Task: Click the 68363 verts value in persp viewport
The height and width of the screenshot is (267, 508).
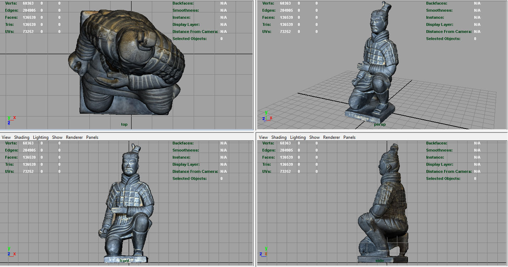Action: (285, 3)
